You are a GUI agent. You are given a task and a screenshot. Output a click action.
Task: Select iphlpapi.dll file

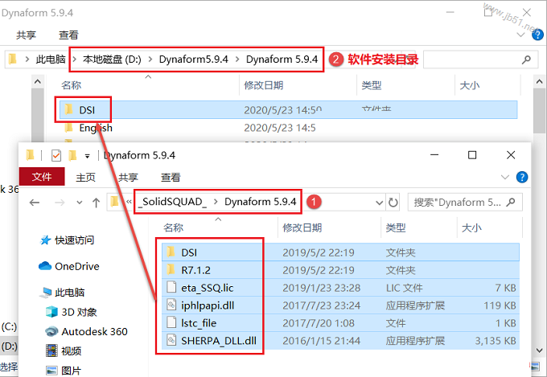(x=340, y=305)
